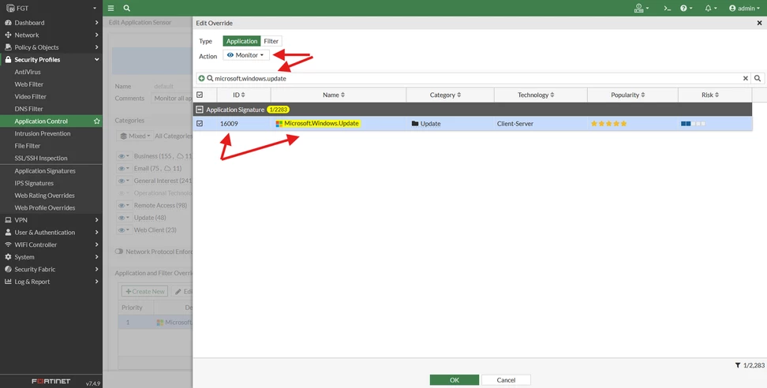767x388 pixels.
Task: Open the FGT device dropdown
Action: pos(51,8)
